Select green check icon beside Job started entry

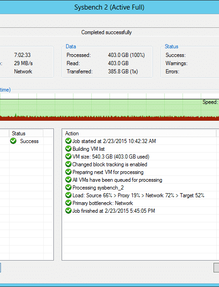68,141
